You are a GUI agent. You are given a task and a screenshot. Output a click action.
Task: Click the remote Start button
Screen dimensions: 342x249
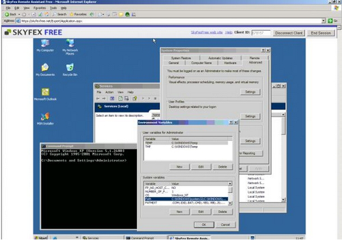(x=41, y=238)
